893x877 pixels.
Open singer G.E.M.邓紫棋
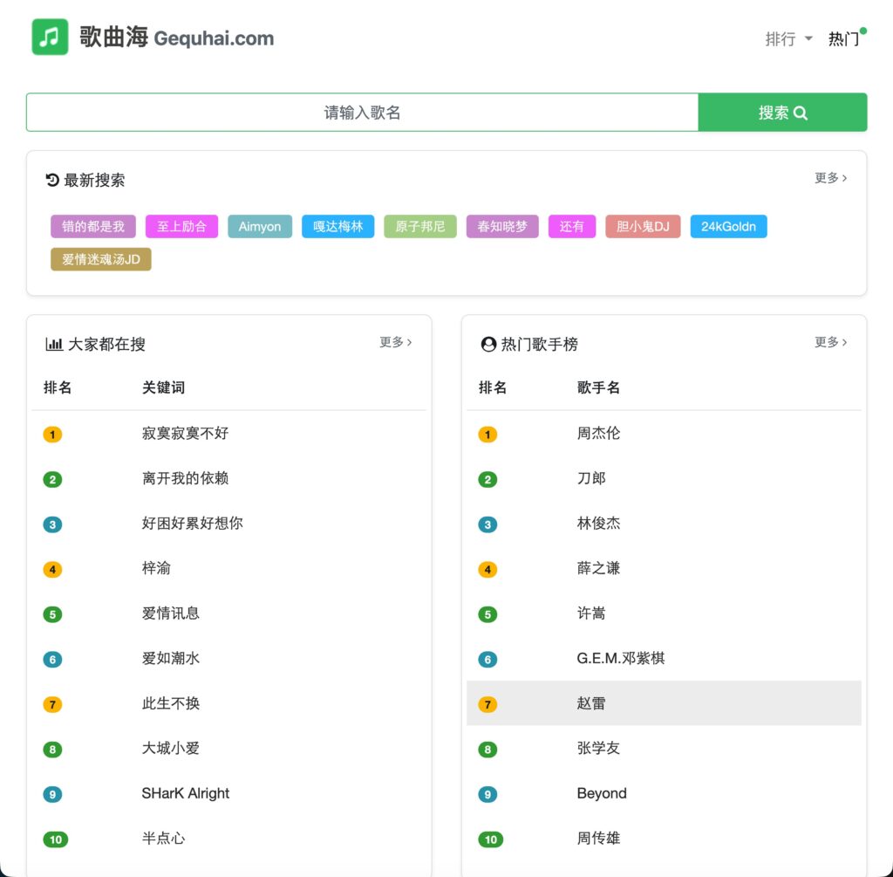click(x=621, y=658)
